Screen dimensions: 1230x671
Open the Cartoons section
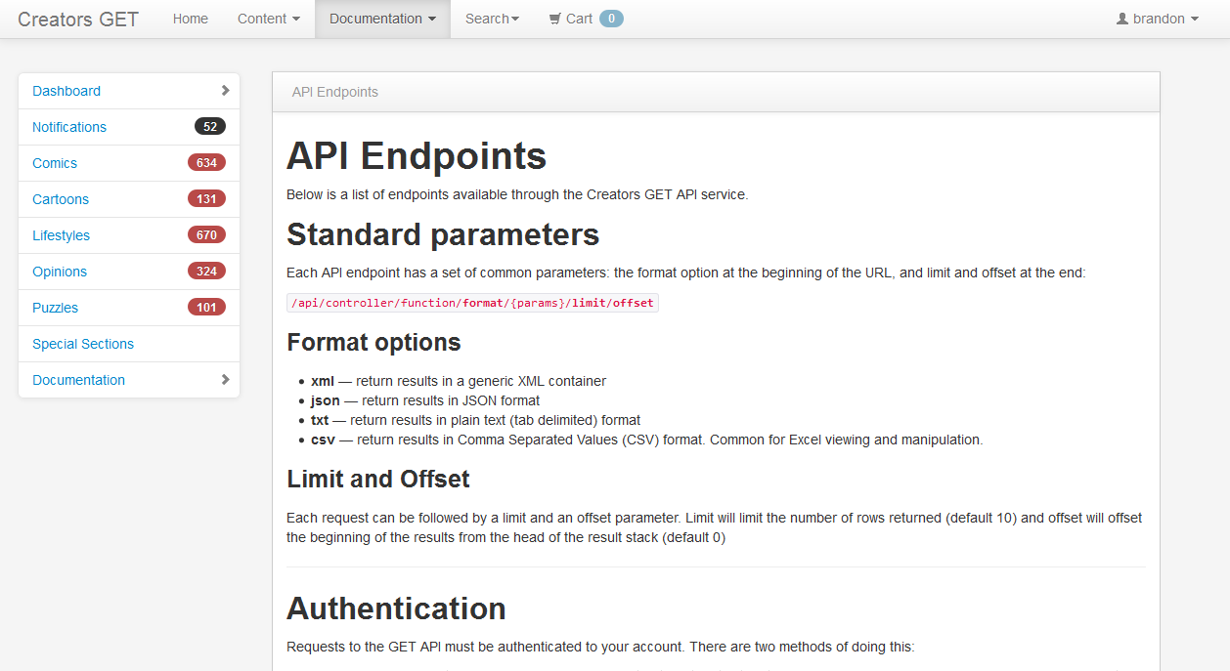(x=129, y=199)
